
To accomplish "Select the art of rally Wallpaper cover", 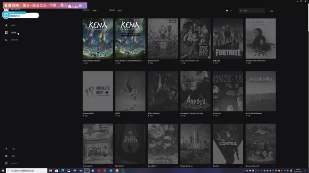I will [x=261, y=91].
